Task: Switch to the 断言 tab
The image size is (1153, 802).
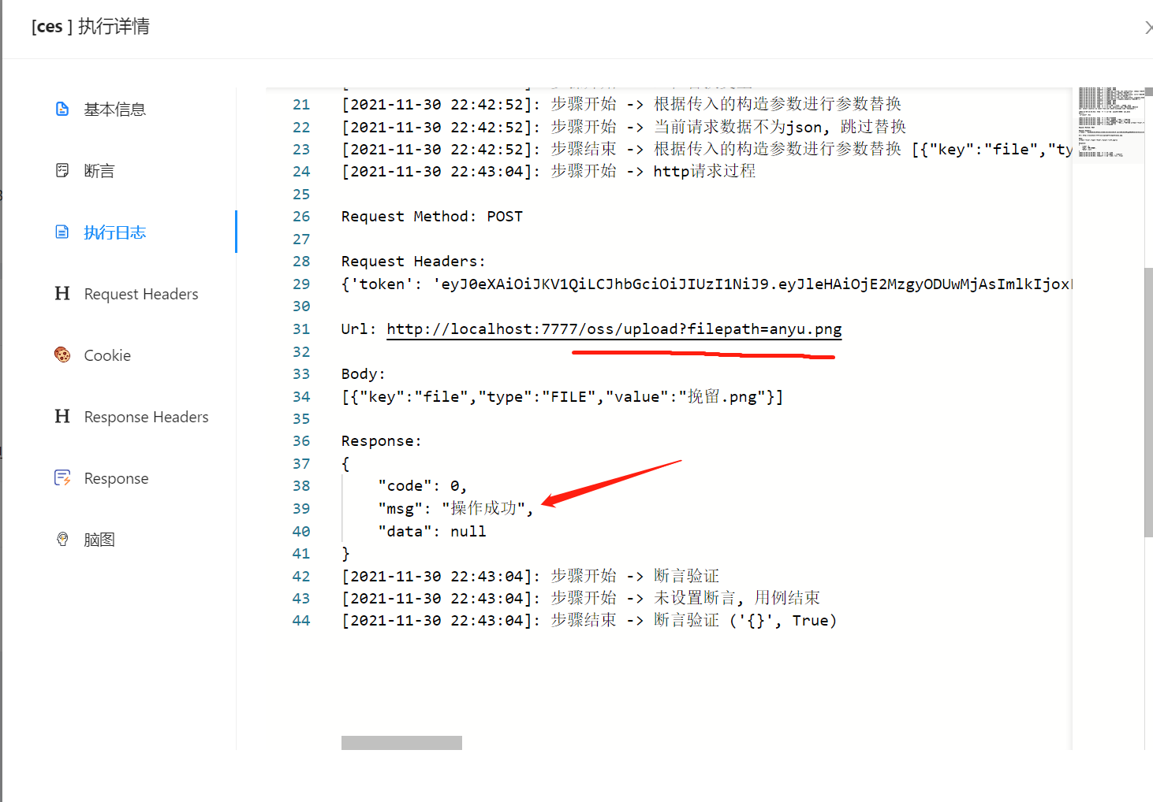Action: pyautogui.click(x=99, y=171)
